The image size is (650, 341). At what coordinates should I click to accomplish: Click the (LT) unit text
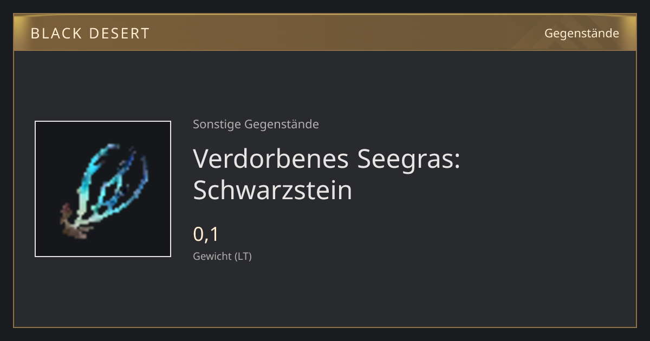(243, 257)
